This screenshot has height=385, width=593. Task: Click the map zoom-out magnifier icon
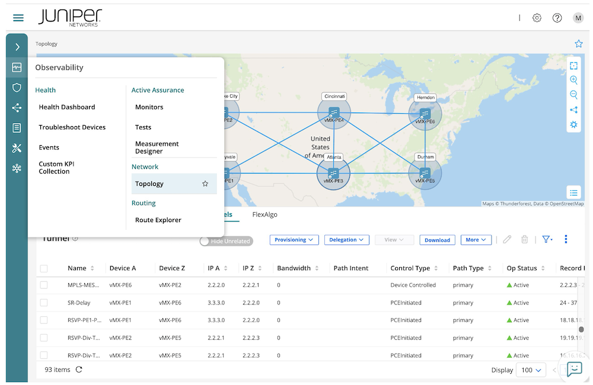[x=573, y=95]
